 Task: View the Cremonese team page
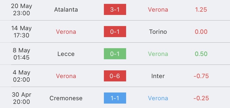(x=66, y=98)
